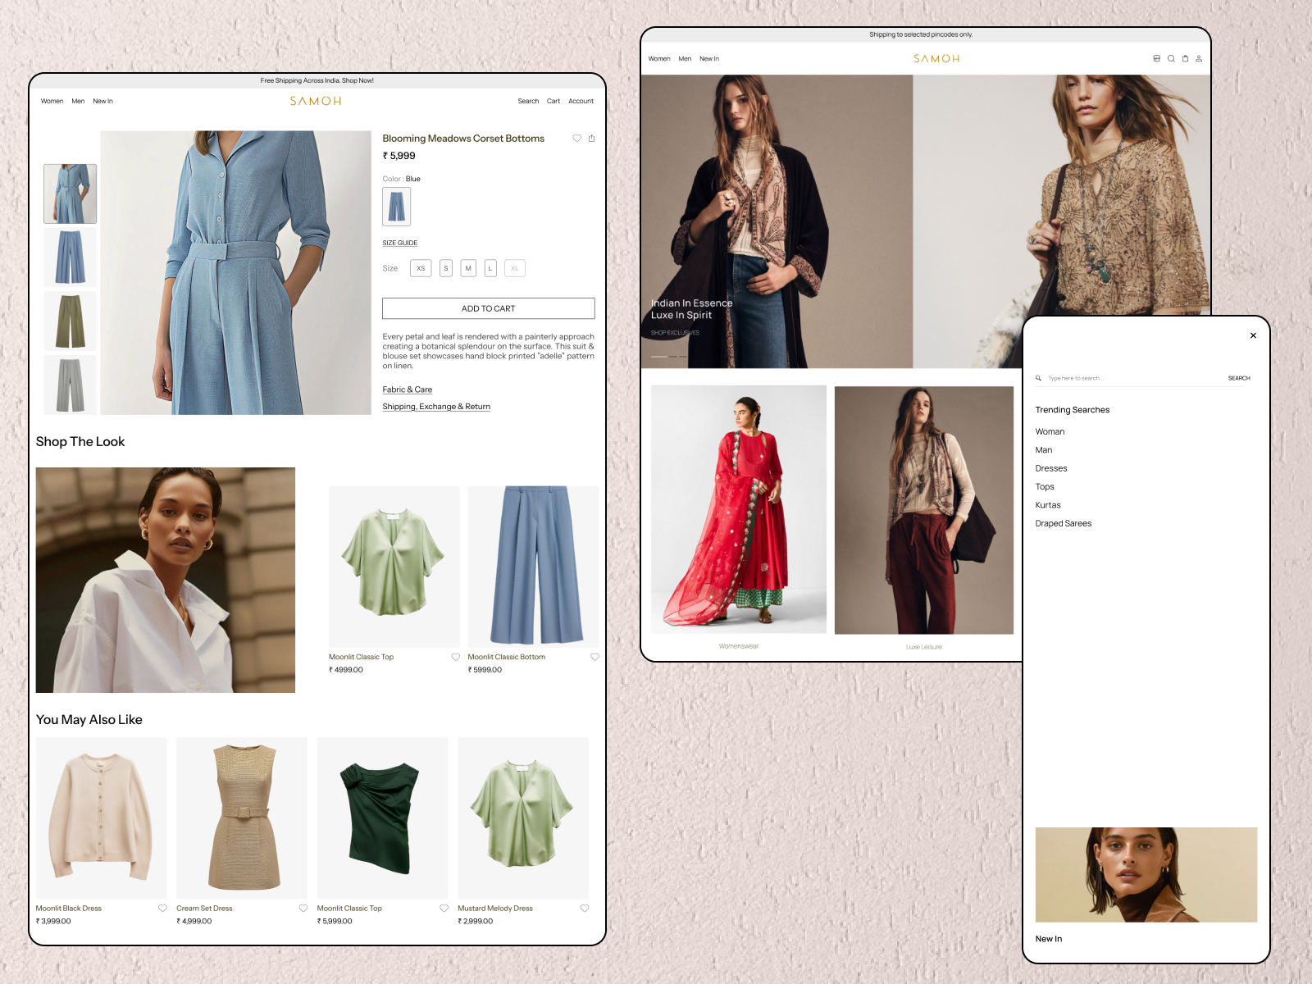This screenshot has height=984, width=1312.
Task: Add Blooming Meadows Corset Bottoms to wishlist heart
Action: [577, 139]
